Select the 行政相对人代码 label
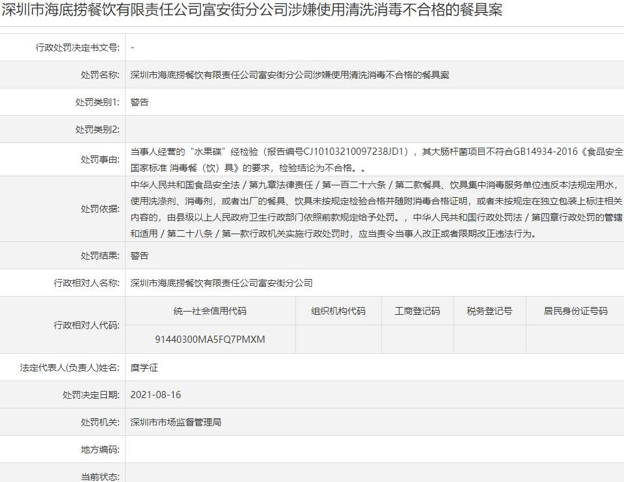624x482 pixels. (x=87, y=325)
